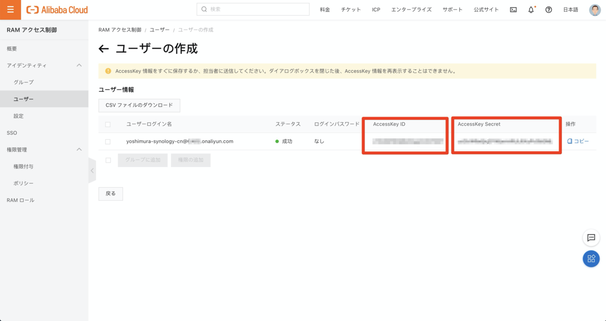Open the orange hamburger menu
The image size is (606, 321).
(x=11, y=10)
